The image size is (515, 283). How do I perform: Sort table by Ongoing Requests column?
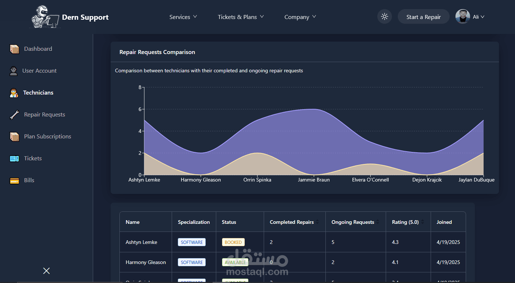(x=377, y=222)
